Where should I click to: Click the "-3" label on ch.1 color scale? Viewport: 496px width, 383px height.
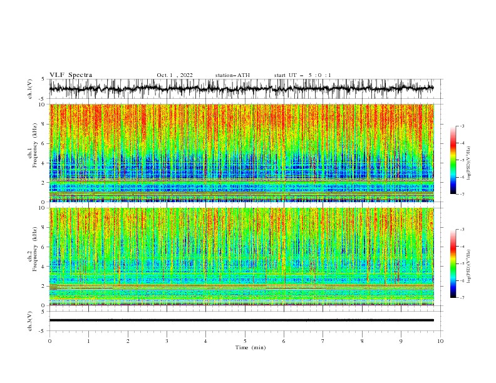[x=462, y=126]
